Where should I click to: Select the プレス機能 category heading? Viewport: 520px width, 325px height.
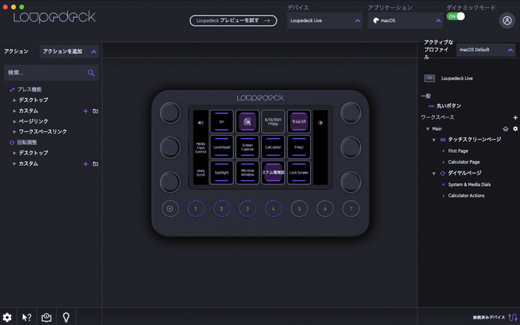point(29,90)
